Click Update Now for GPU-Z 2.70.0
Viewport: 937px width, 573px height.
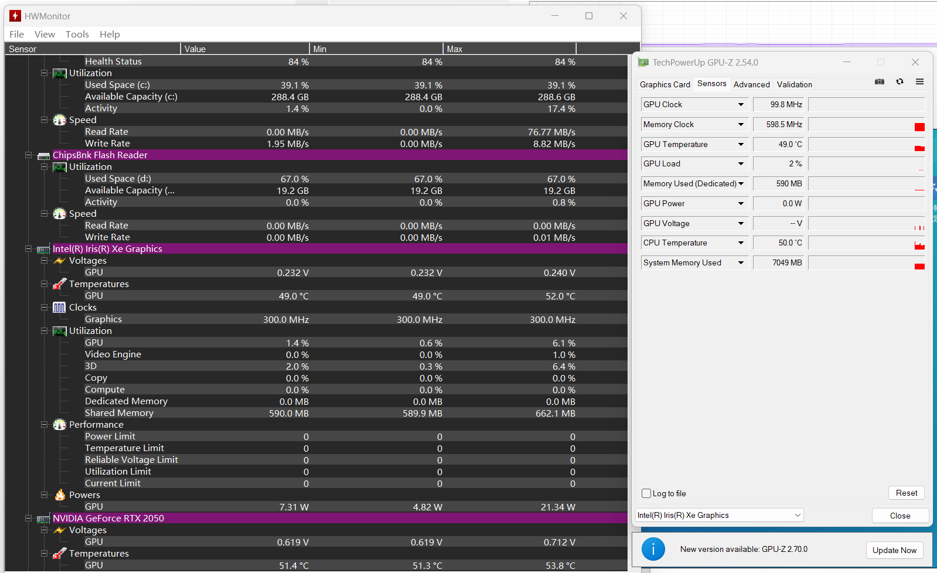(894, 550)
